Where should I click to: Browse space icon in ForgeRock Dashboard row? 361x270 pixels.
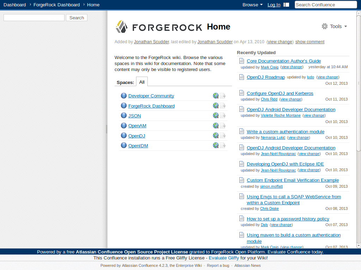(216, 105)
